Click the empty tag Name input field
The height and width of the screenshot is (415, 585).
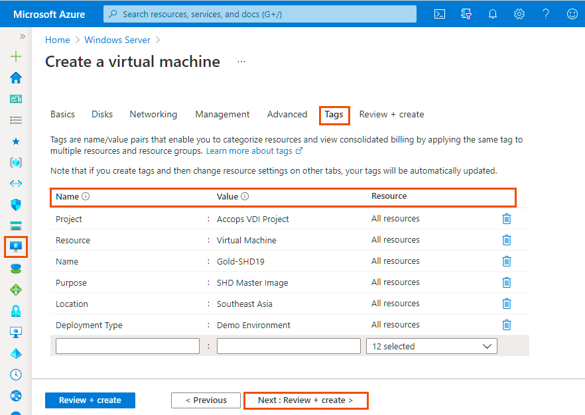tap(127, 347)
